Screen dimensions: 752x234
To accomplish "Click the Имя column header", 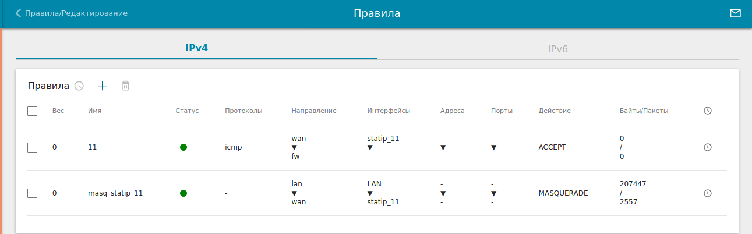I will coord(95,111).
